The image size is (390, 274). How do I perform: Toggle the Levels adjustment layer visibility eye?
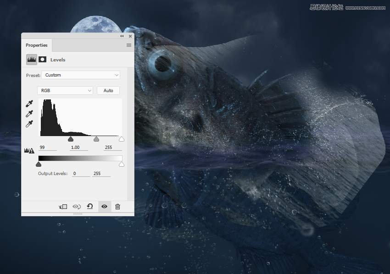point(104,207)
